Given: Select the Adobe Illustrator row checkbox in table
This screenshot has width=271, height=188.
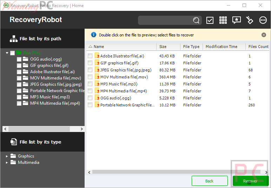Looking at the screenshot, I should point(90,56).
